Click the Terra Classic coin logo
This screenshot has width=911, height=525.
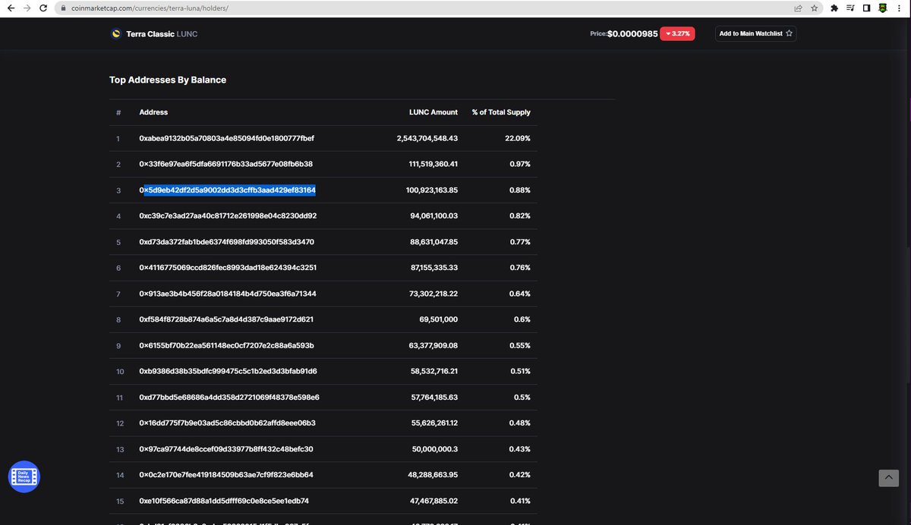pos(116,34)
